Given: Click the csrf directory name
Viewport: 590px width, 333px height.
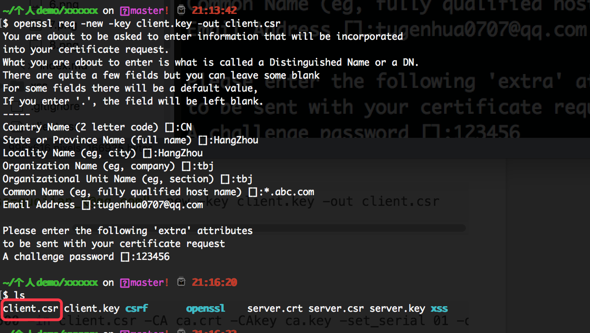Looking at the screenshot, I should coord(136,308).
